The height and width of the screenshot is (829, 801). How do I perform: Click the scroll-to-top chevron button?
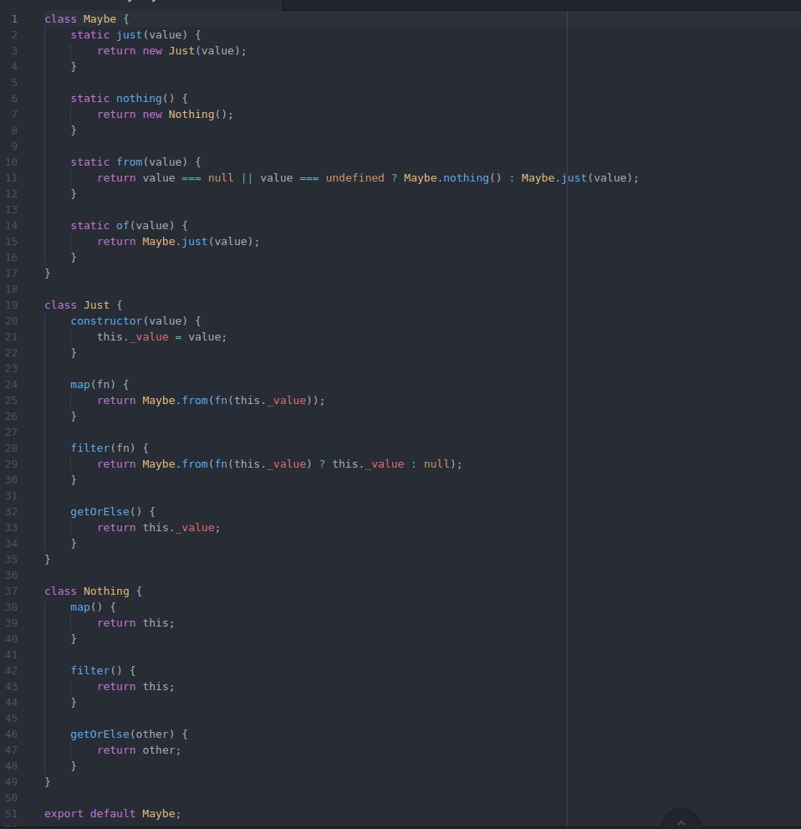click(x=681, y=821)
